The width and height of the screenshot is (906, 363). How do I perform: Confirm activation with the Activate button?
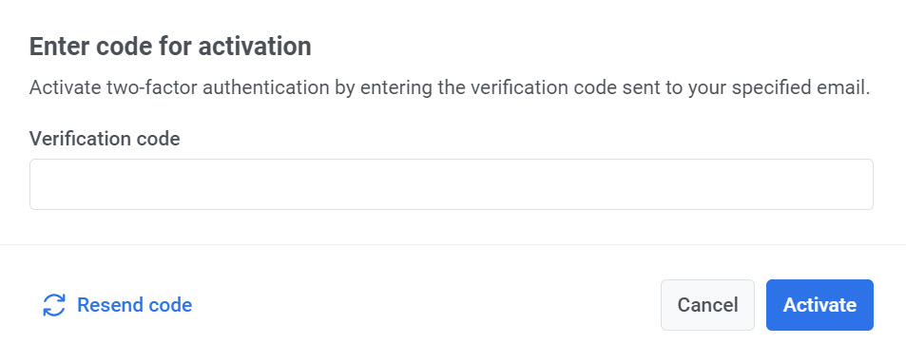(819, 305)
